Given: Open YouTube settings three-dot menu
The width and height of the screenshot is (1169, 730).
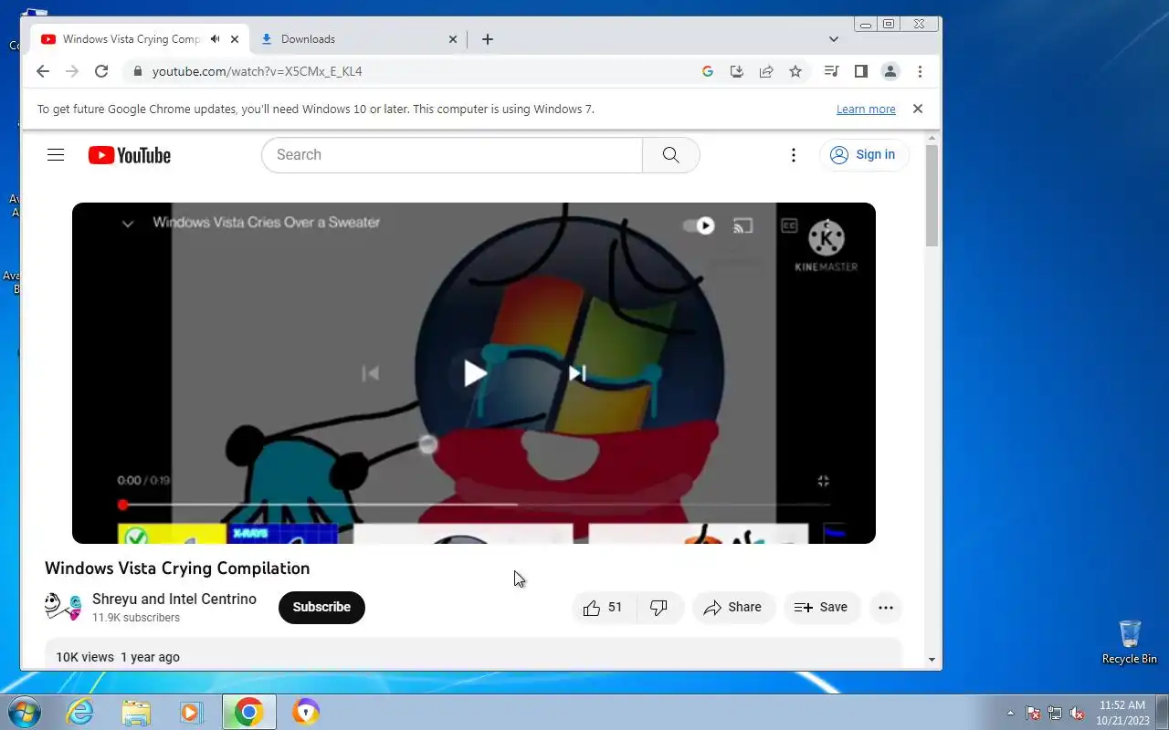Looking at the screenshot, I should [794, 155].
